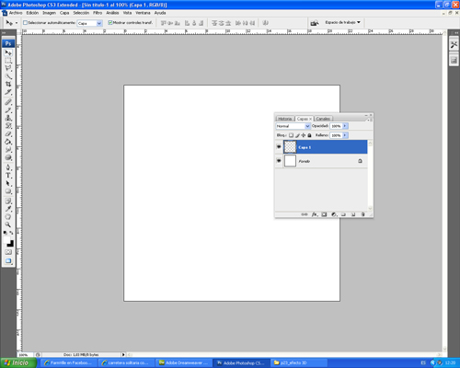
Task: Select the foreground white color swatch
Action: tap(6, 240)
